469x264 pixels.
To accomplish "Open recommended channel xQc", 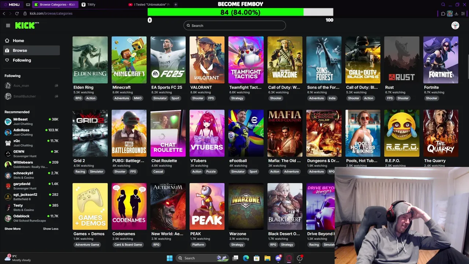I will (31, 143).
